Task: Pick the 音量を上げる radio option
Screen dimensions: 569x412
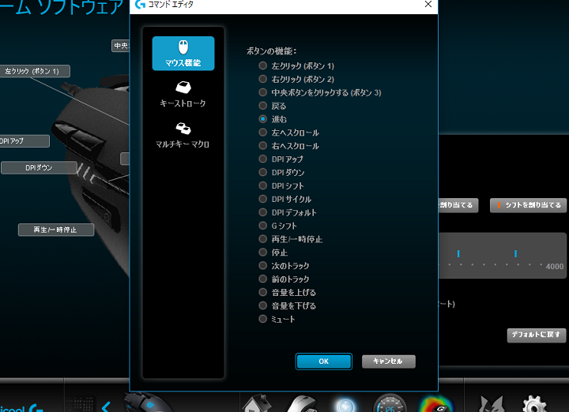Action: click(263, 293)
